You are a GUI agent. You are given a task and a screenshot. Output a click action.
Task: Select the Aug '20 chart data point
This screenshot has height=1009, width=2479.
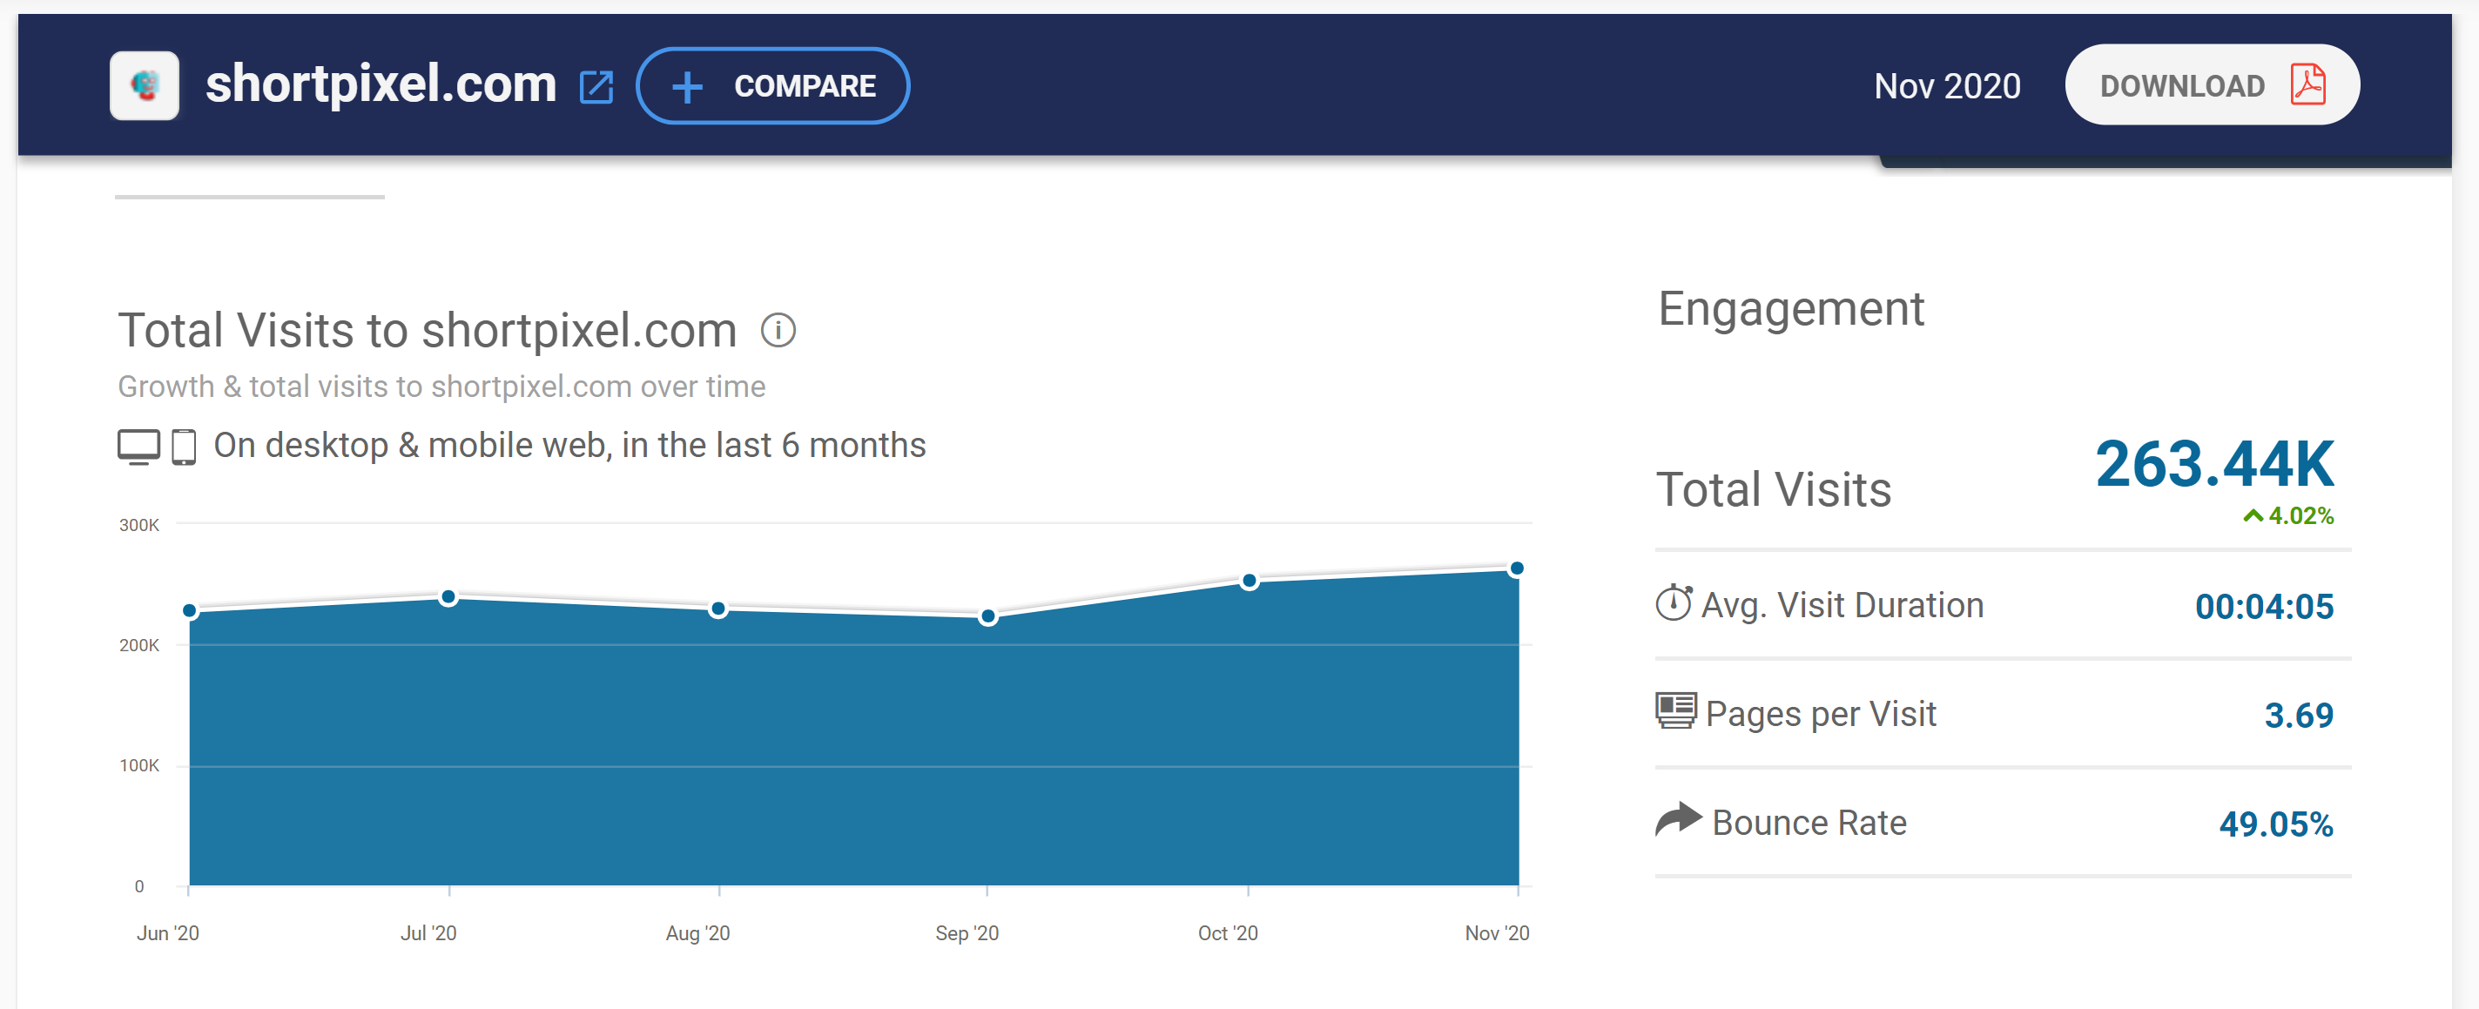(717, 609)
